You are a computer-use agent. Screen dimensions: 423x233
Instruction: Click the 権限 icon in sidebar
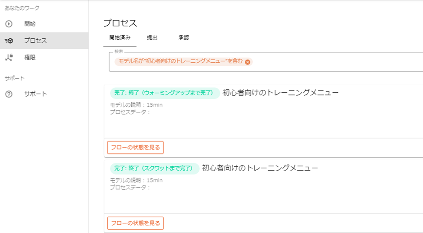[9, 57]
